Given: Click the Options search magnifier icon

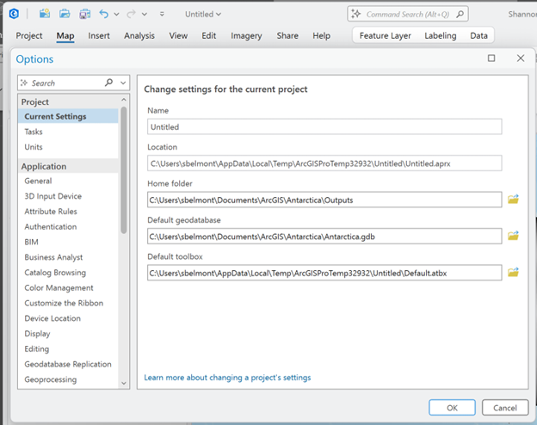Looking at the screenshot, I should click(x=109, y=83).
